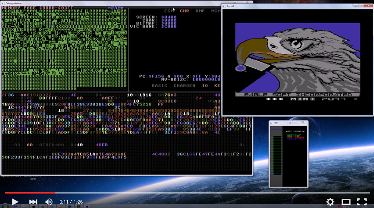Viewport: 374px width, 208px height.
Task: Click the BAD LINE event entry
Action: pos(293,136)
